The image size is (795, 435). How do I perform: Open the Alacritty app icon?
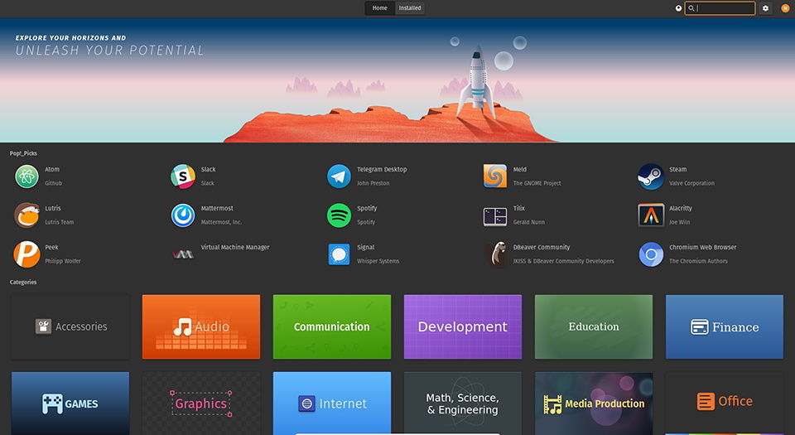(x=651, y=215)
